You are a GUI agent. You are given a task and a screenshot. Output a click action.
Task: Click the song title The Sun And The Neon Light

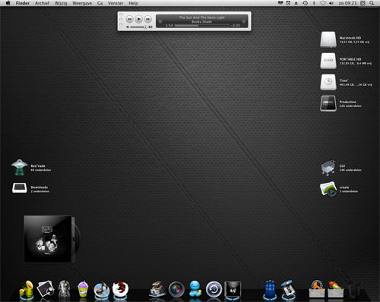pyautogui.click(x=202, y=17)
